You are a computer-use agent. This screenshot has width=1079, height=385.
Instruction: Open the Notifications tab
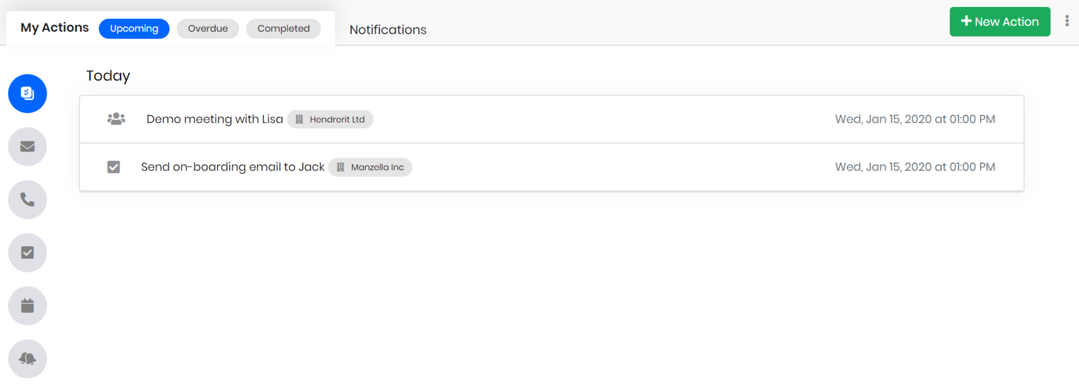click(x=388, y=30)
